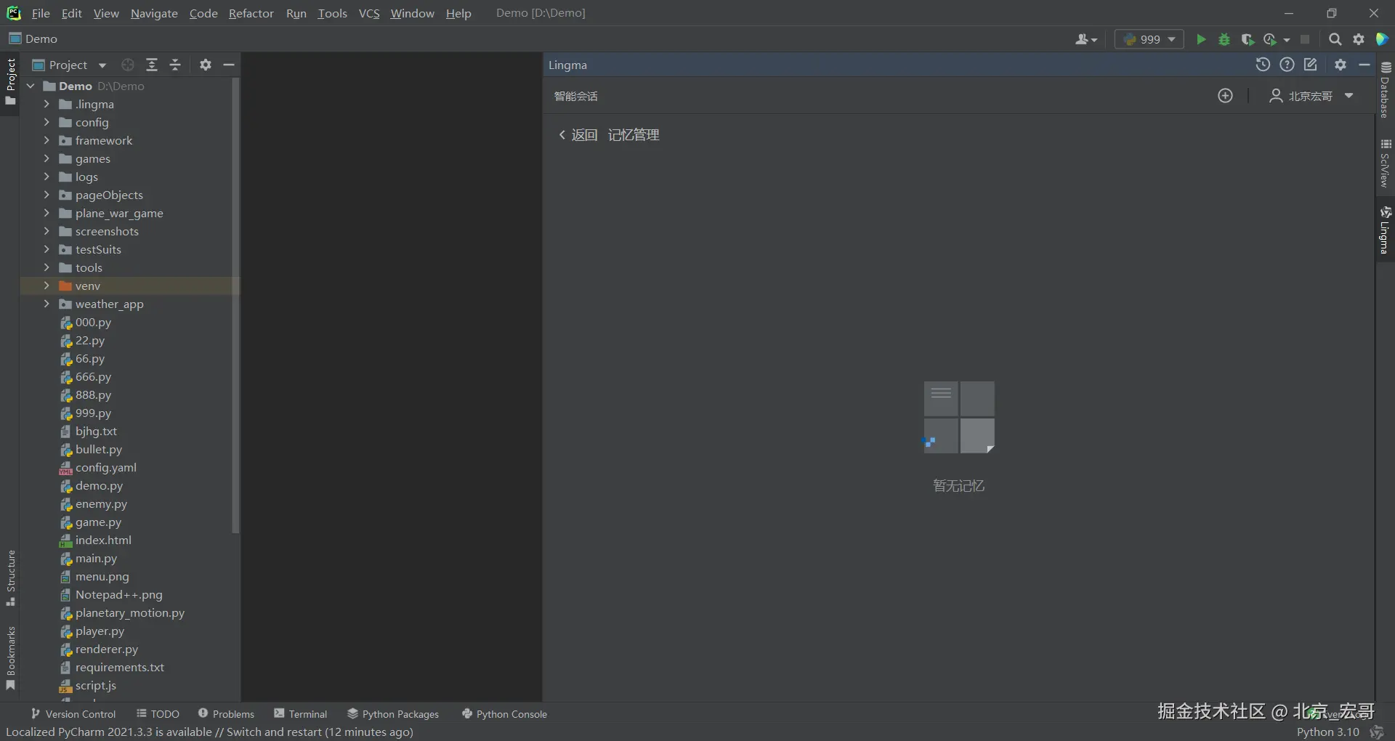Click Demo breadcrumb in navigation bar

click(33, 39)
